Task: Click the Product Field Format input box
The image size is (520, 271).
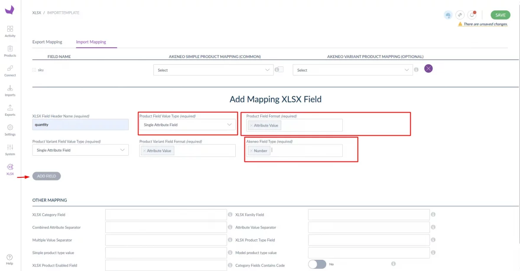Action: pos(294,125)
